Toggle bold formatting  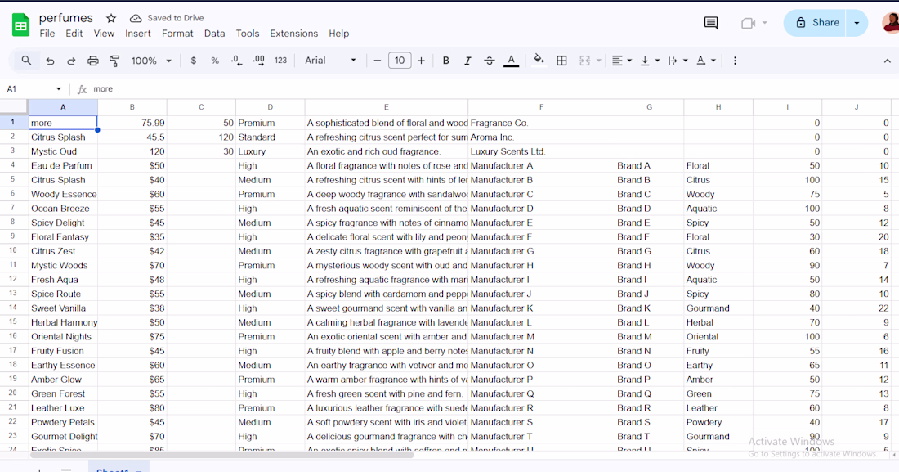point(446,61)
